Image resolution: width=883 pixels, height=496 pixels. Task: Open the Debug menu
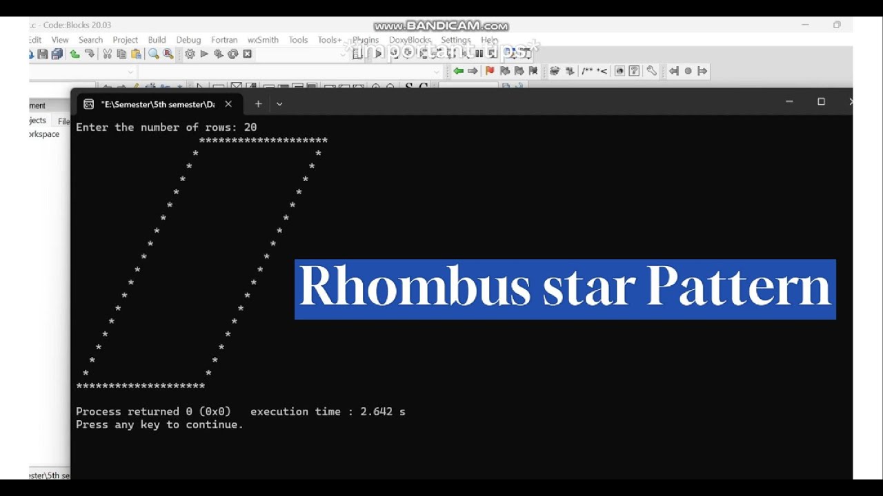click(x=188, y=40)
